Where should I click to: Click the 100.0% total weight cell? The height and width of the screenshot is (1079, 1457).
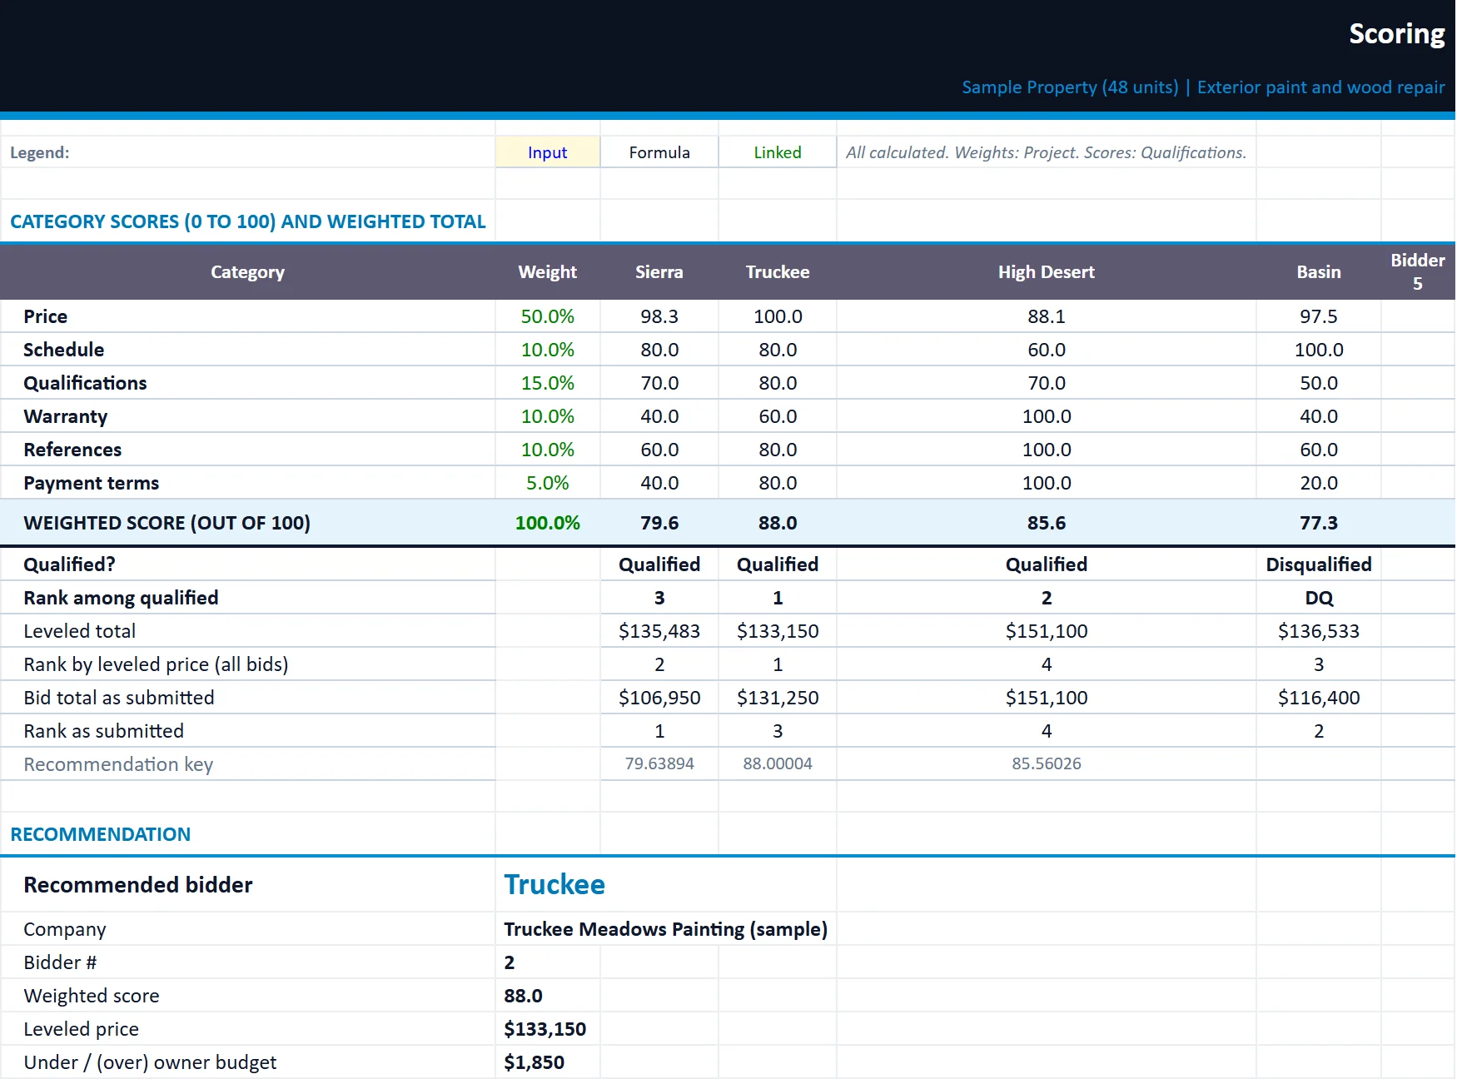(x=548, y=523)
